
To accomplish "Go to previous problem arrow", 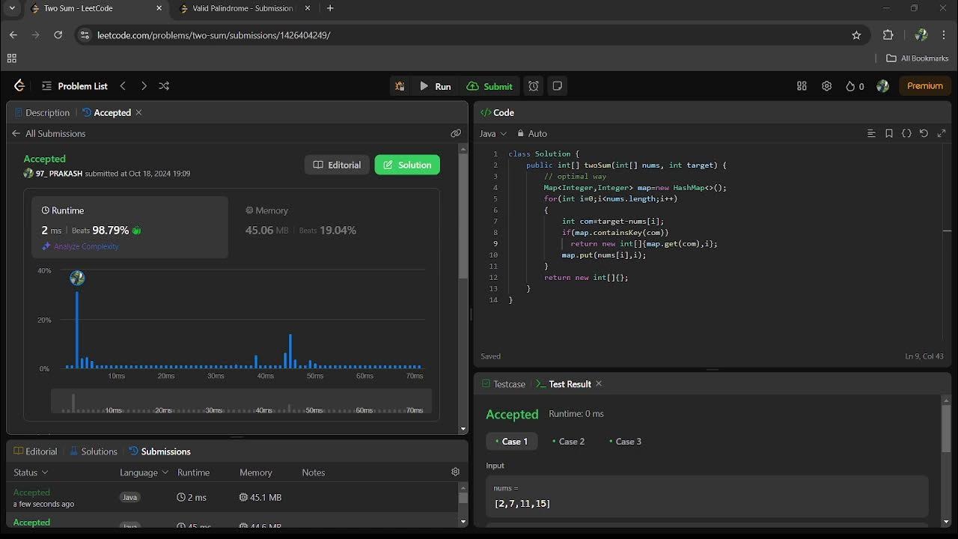I will pos(123,86).
